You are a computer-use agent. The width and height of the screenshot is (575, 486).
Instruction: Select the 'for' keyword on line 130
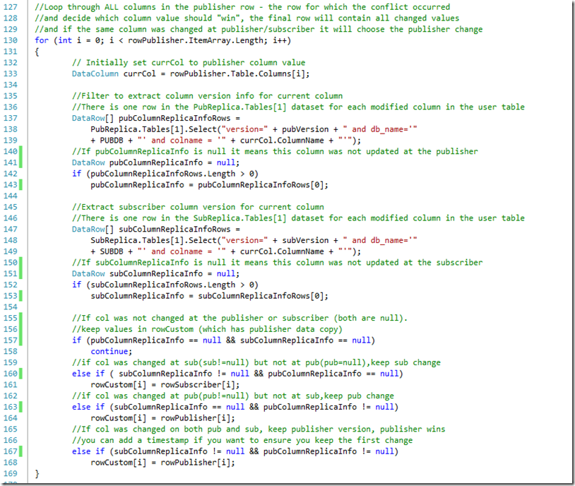(42, 40)
